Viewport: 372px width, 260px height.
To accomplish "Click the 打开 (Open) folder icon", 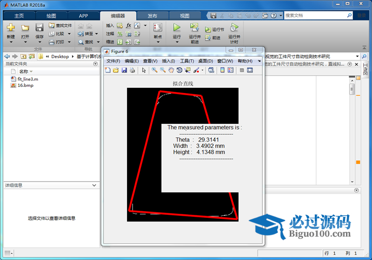I will [25, 28].
